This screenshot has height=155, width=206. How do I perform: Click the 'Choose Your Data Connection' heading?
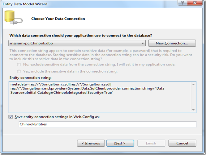coord(58,19)
